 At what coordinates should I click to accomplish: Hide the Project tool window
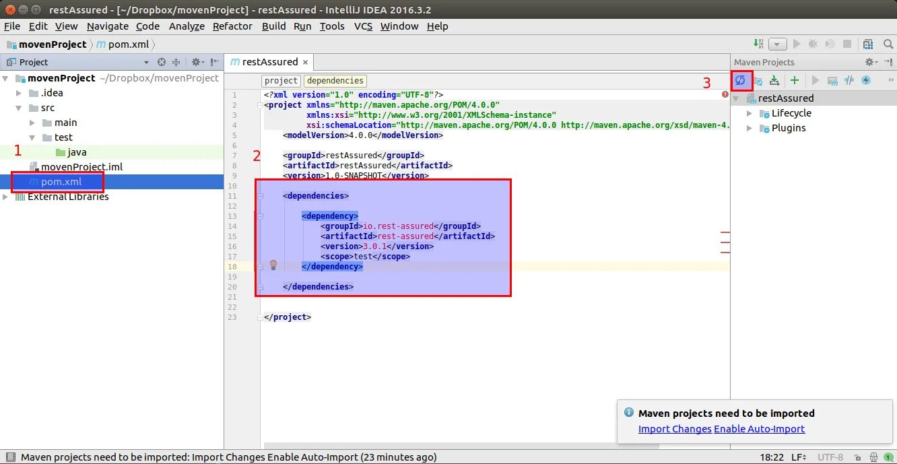click(x=215, y=62)
